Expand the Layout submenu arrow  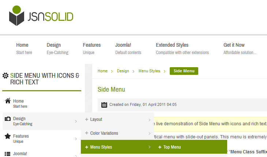[150, 119]
